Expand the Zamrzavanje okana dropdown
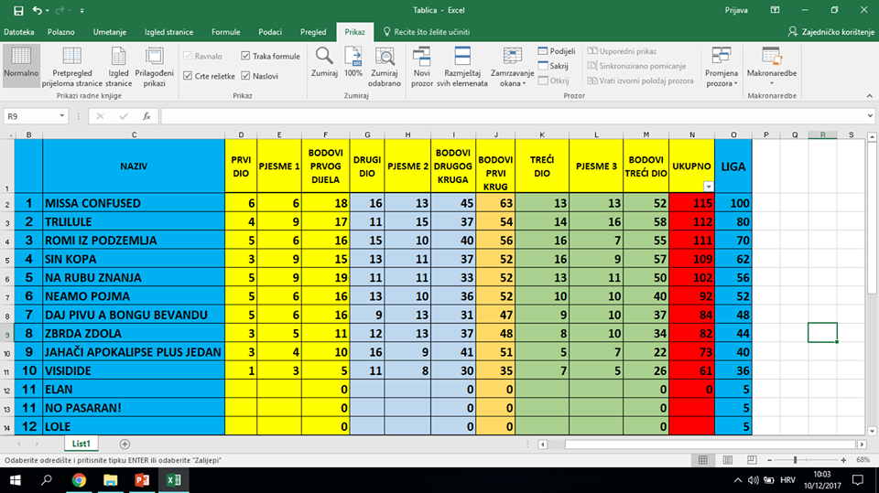 coord(508,64)
